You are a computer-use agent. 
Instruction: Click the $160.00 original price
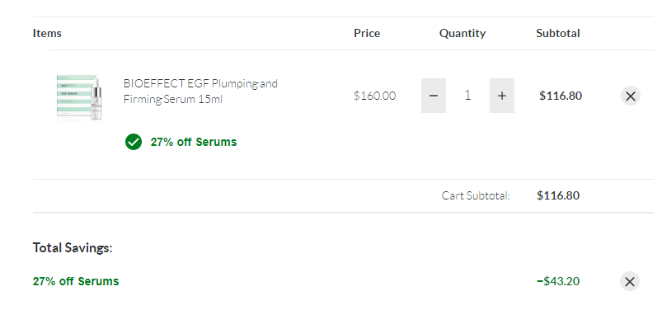coord(375,96)
